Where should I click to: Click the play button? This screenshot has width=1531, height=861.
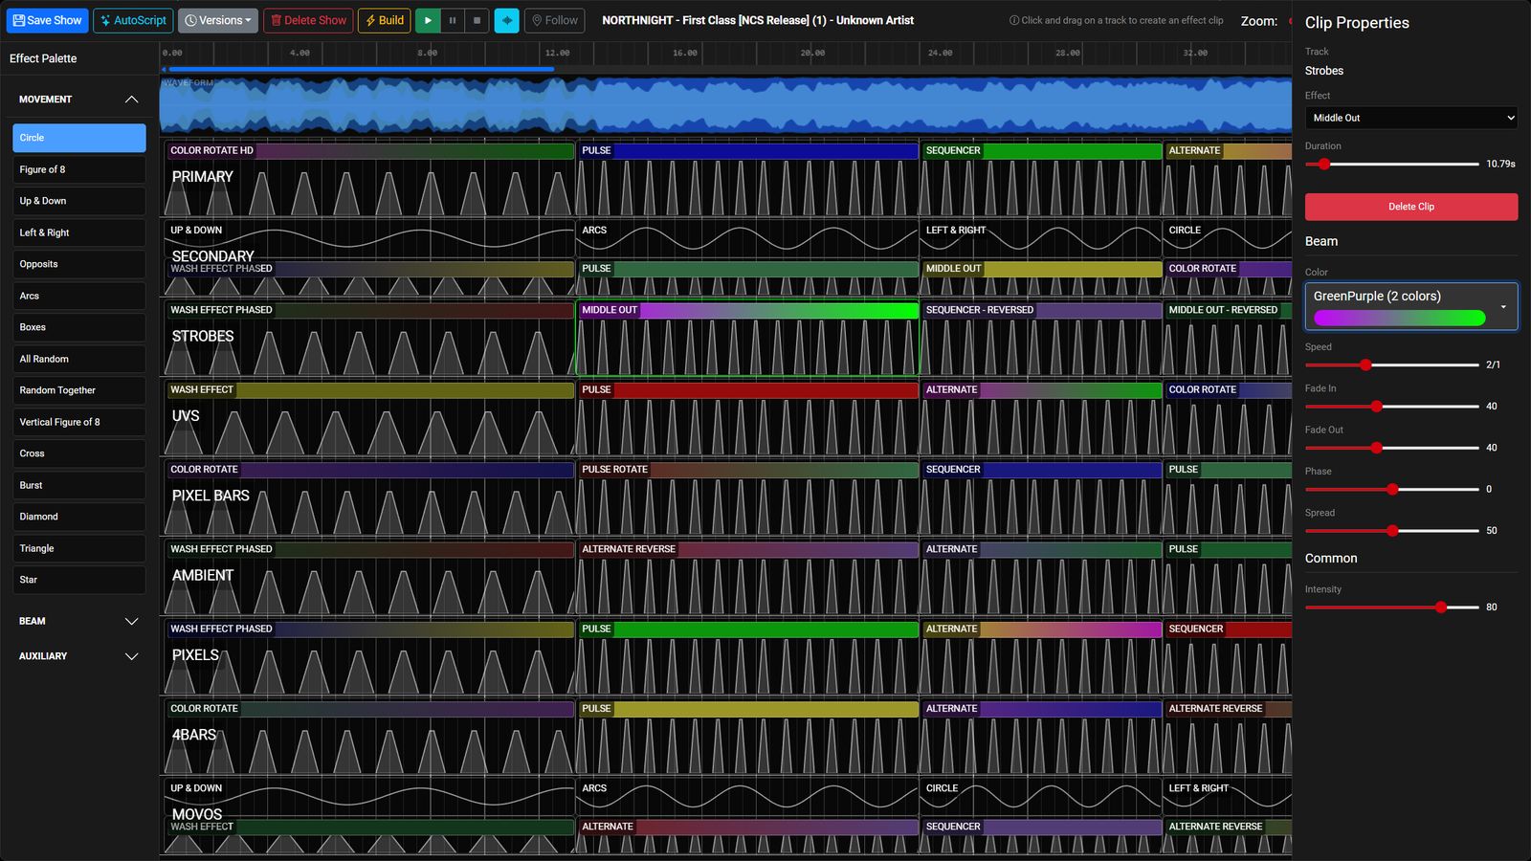(x=428, y=20)
